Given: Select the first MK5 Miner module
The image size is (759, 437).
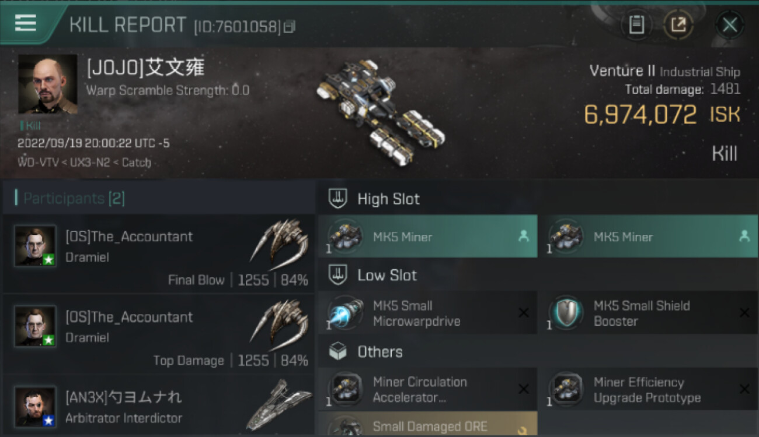Looking at the screenshot, I should point(428,237).
